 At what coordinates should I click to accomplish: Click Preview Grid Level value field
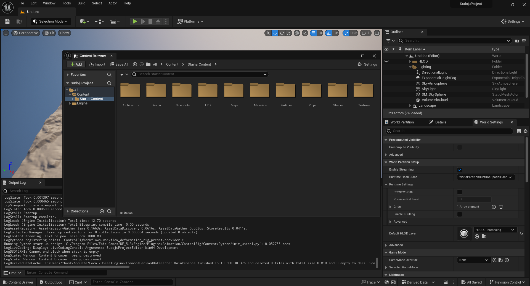[474, 199]
